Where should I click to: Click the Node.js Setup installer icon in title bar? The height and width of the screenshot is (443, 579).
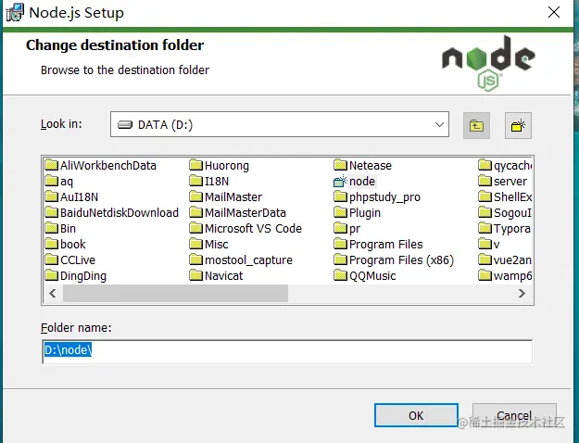click(x=15, y=13)
